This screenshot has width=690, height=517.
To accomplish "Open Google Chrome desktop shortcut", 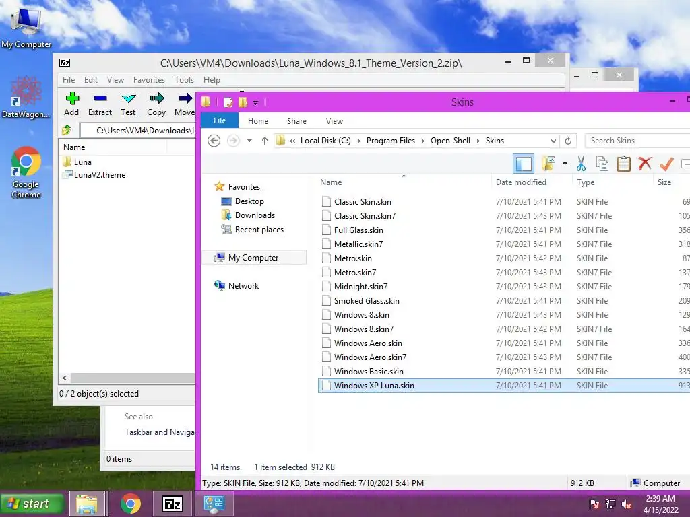I will [26, 173].
